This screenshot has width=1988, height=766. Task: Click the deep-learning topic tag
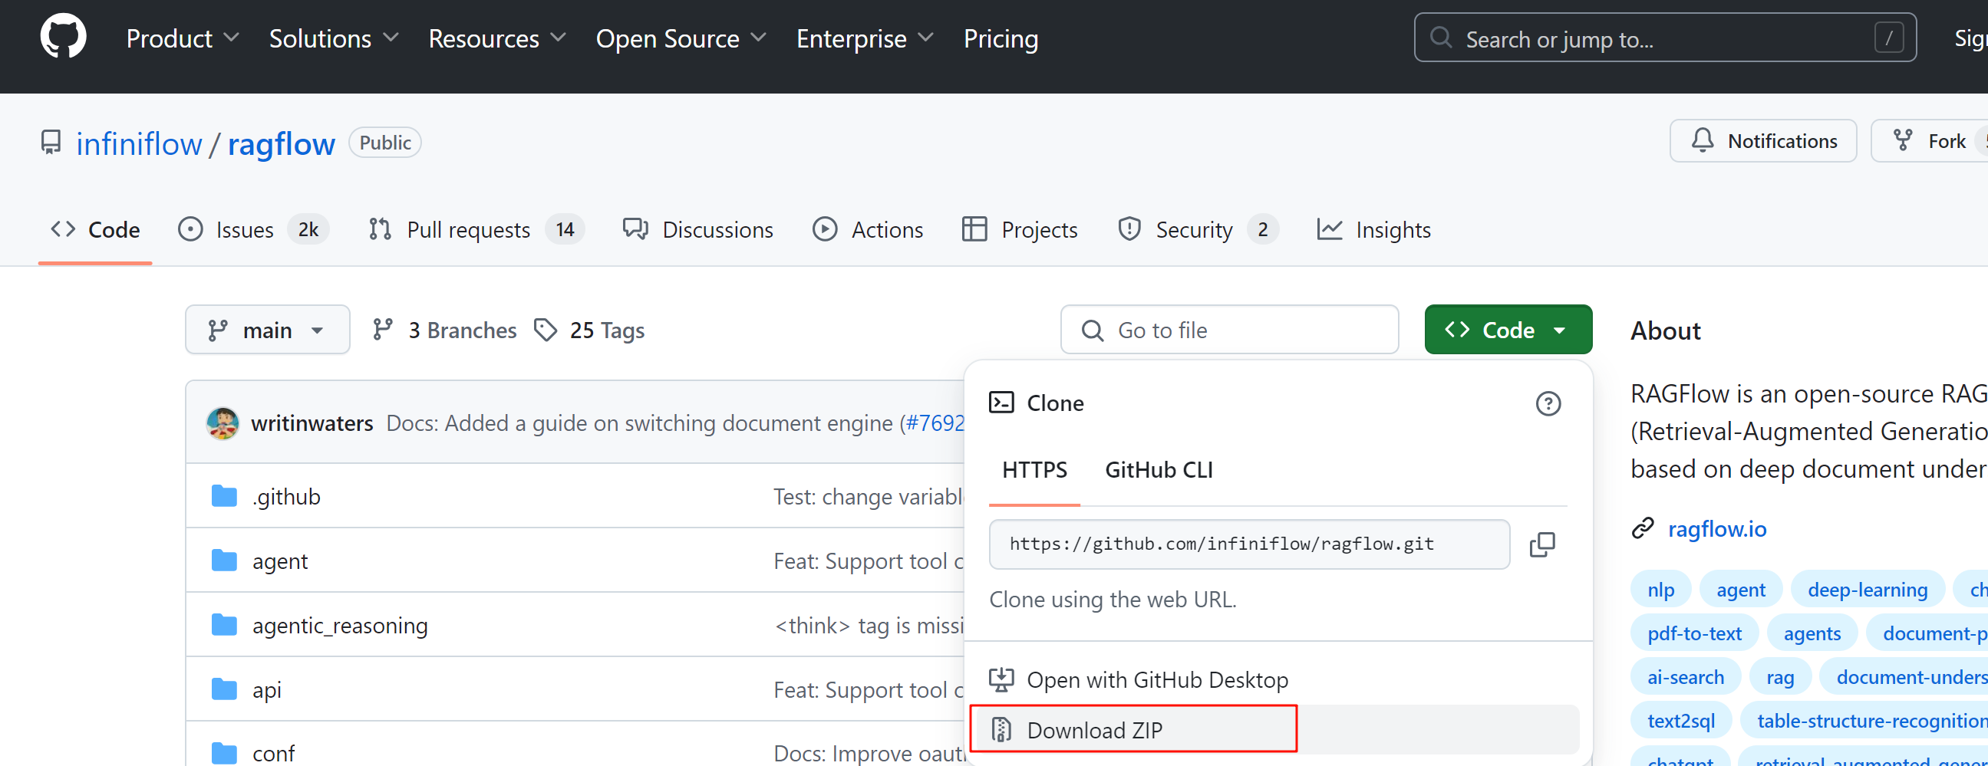coord(1867,590)
